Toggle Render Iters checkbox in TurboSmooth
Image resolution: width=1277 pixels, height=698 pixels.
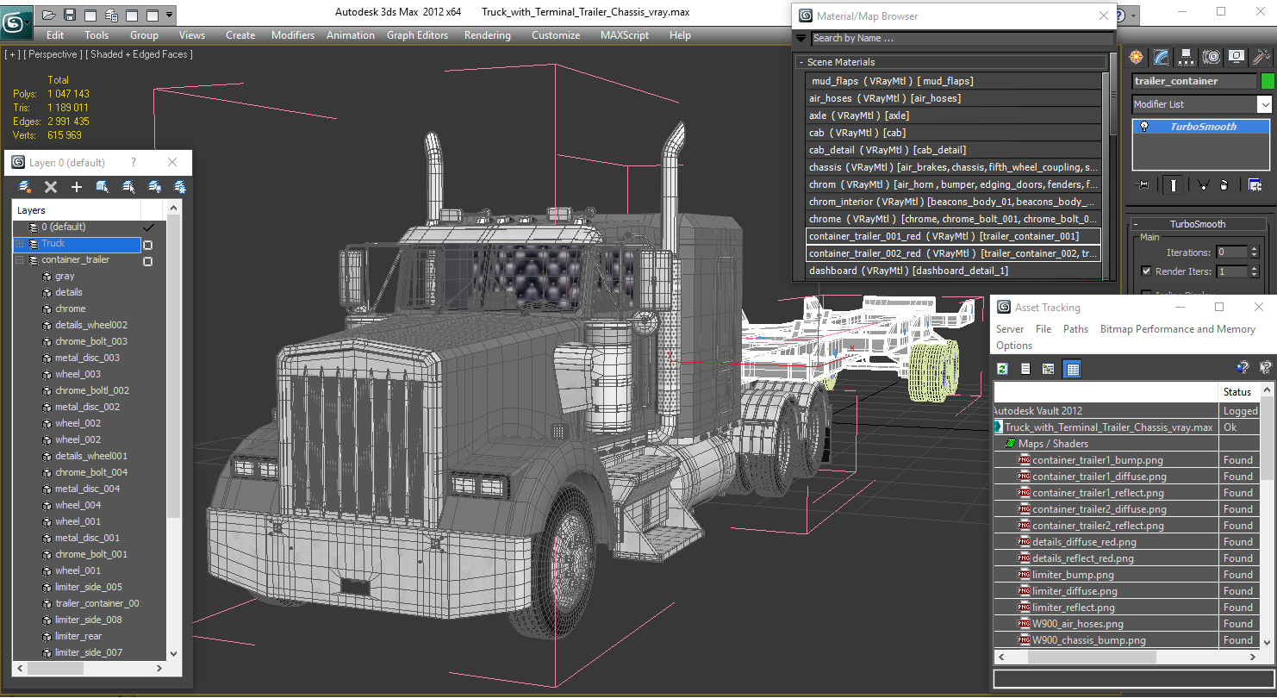[1146, 271]
